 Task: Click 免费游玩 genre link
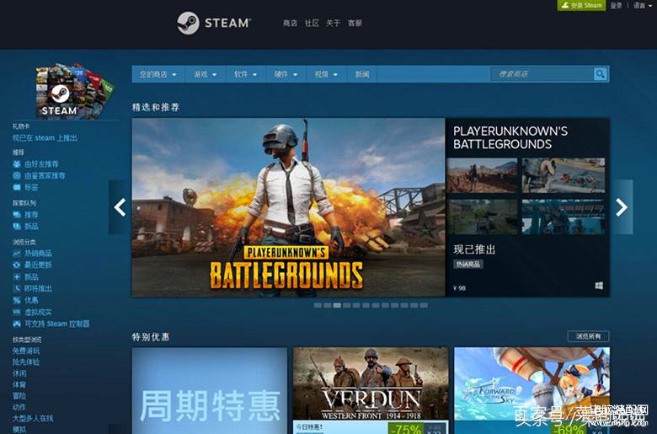coord(26,351)
